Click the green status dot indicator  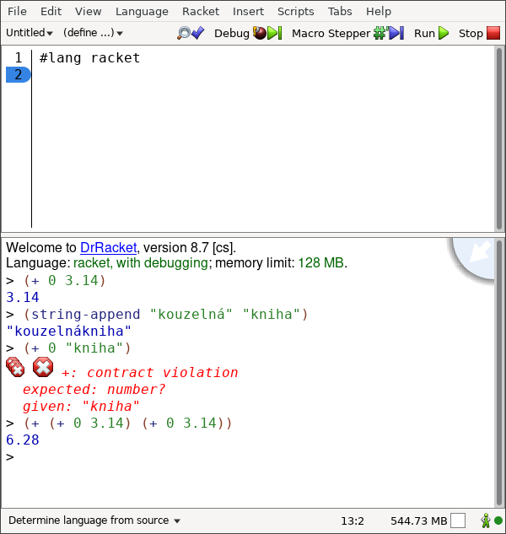498,521
